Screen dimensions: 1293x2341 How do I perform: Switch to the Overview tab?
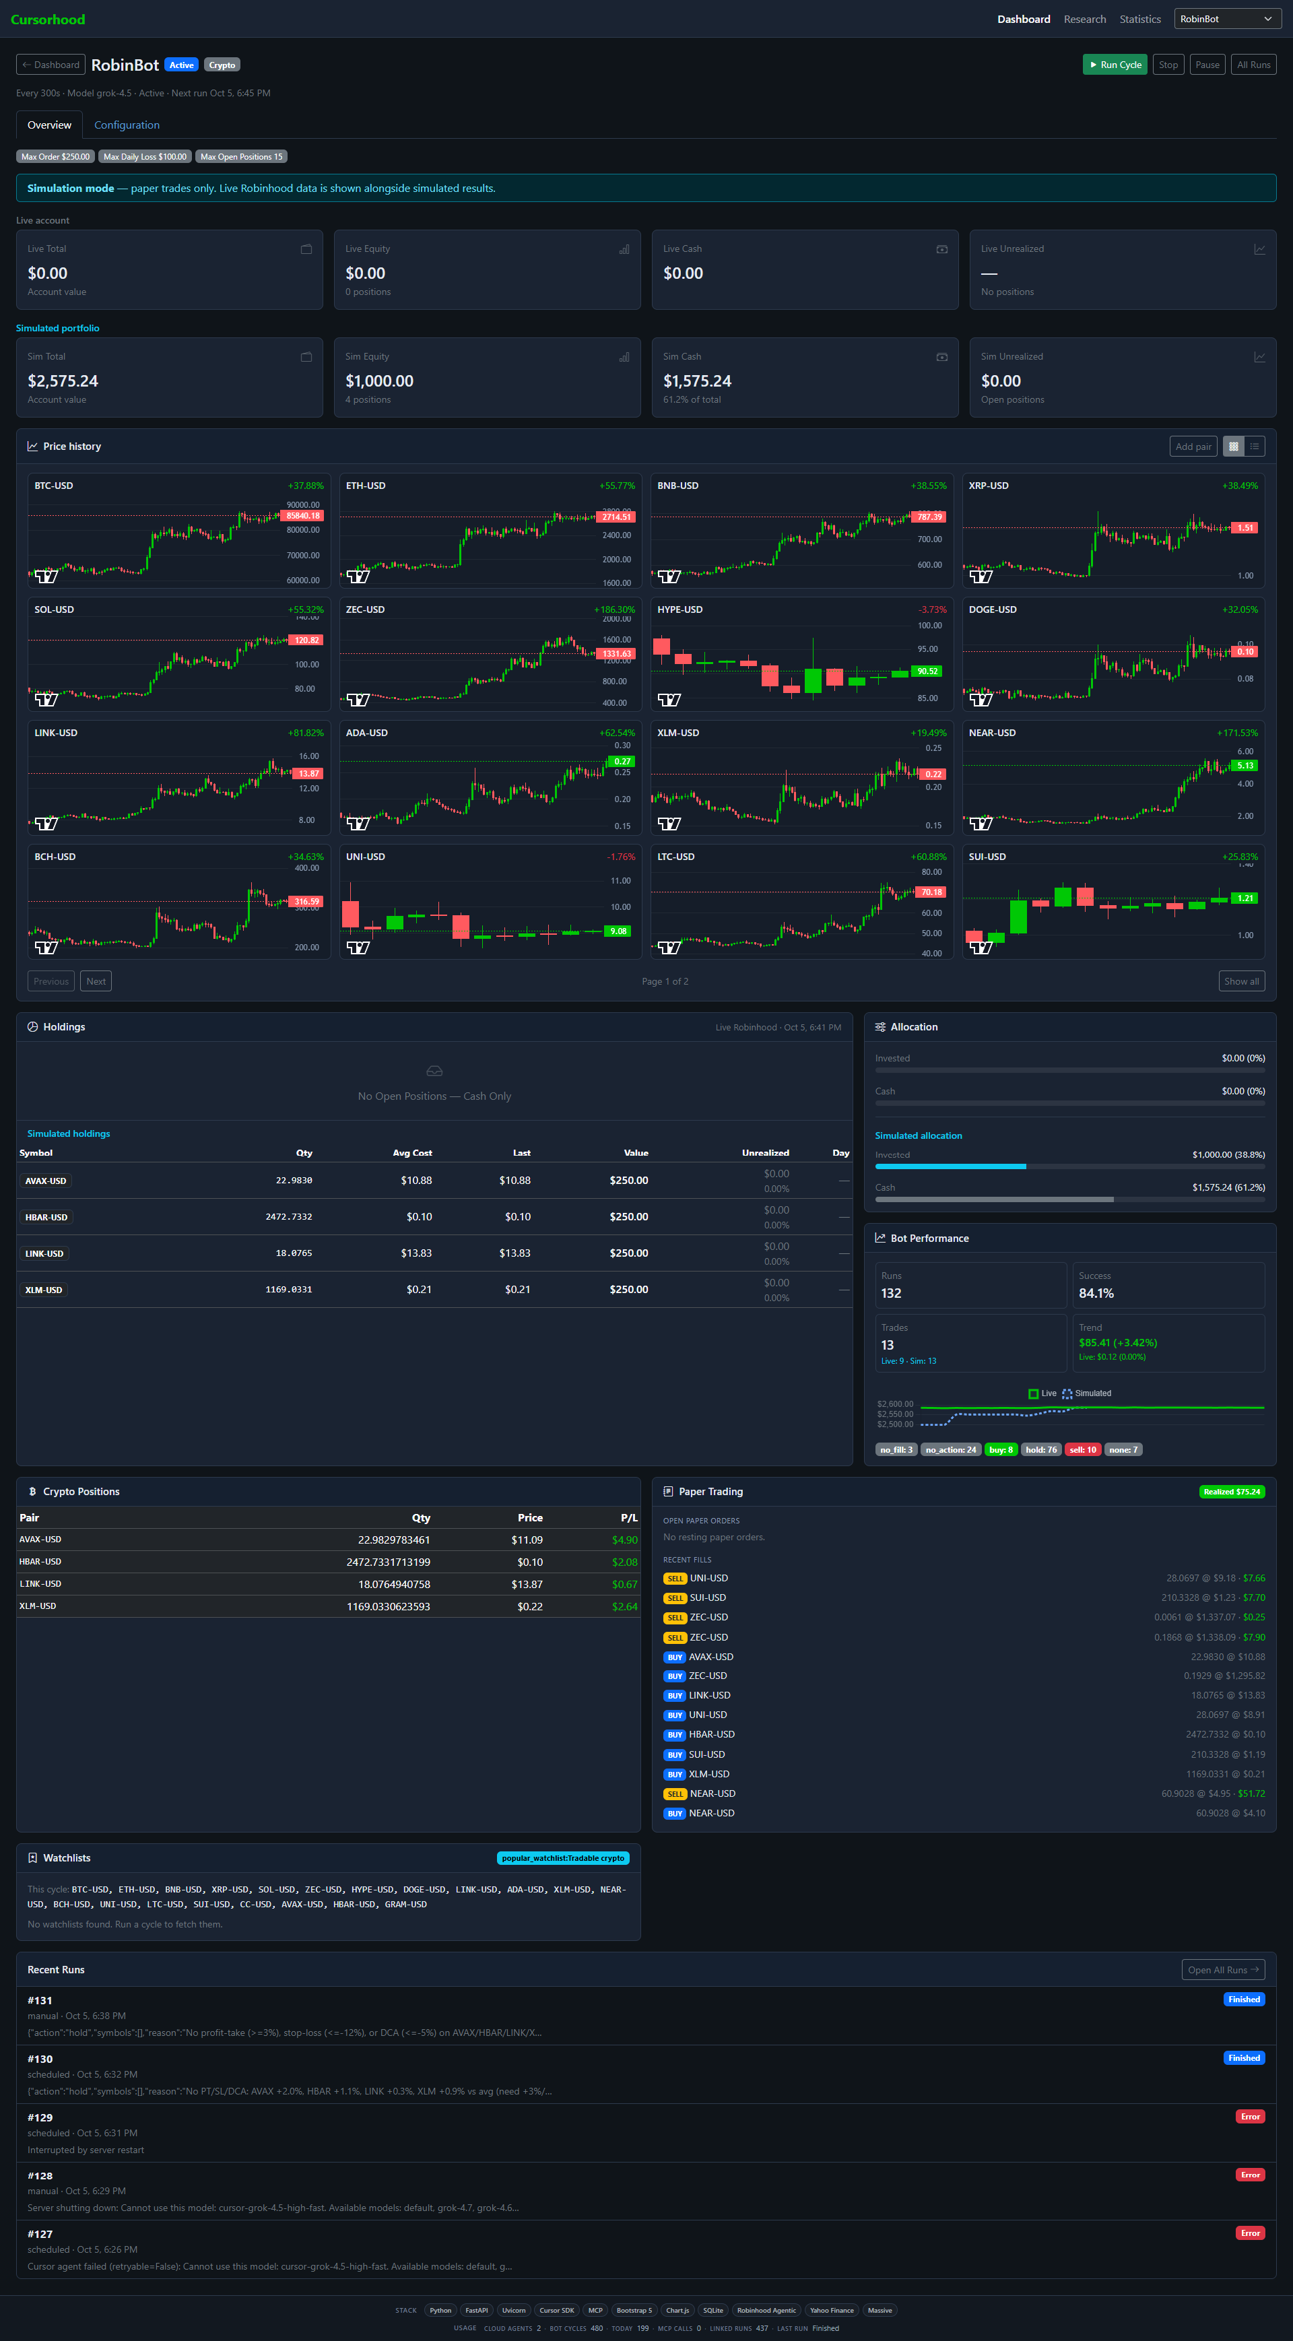click(x=49, y=125)
